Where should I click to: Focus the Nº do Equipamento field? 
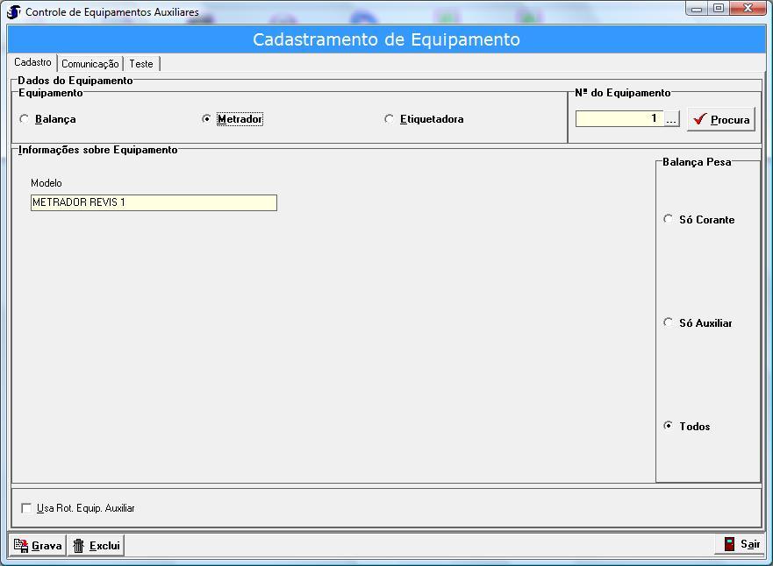619,118
